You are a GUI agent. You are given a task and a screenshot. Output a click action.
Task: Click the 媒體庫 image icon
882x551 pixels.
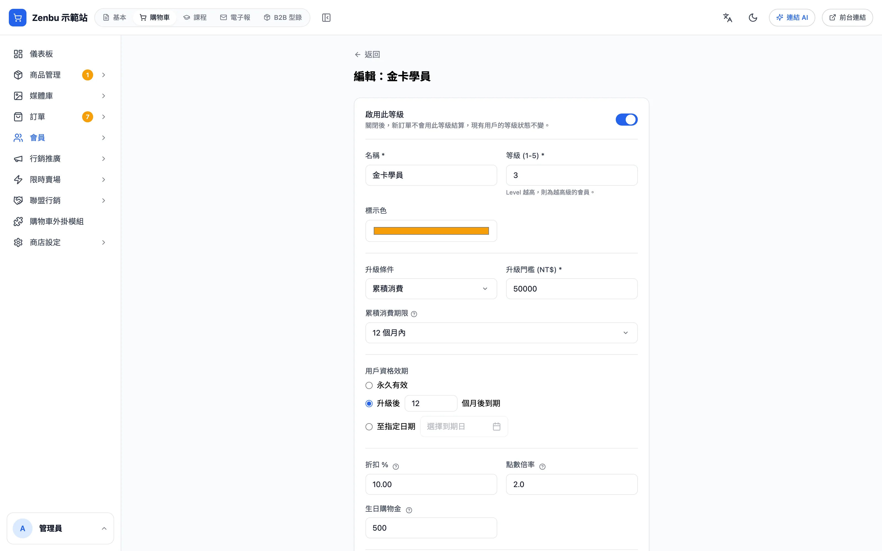point(18,96)
